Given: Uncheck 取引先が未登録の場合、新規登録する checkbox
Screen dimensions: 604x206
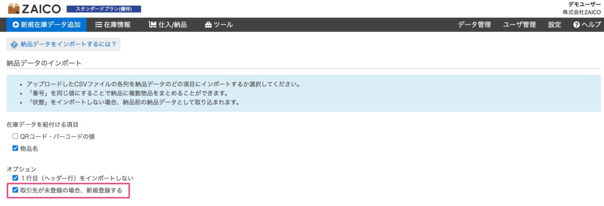Looking at the screenshot, I should (15, 190).
